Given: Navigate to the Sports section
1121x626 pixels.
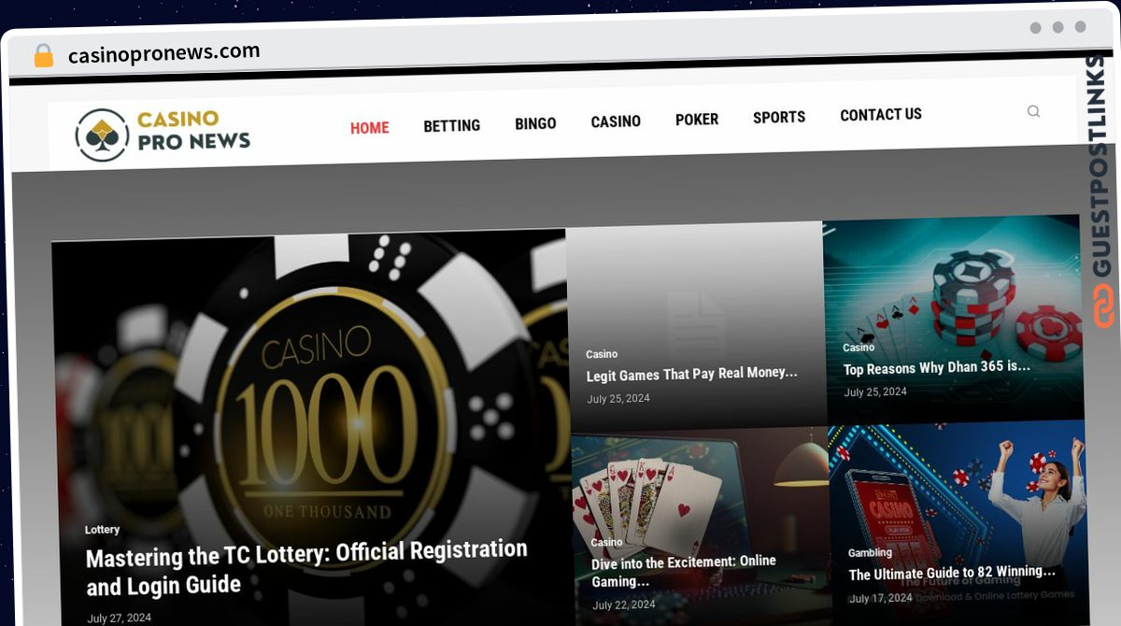Looking at the screenshot, I should pos(779,117).
